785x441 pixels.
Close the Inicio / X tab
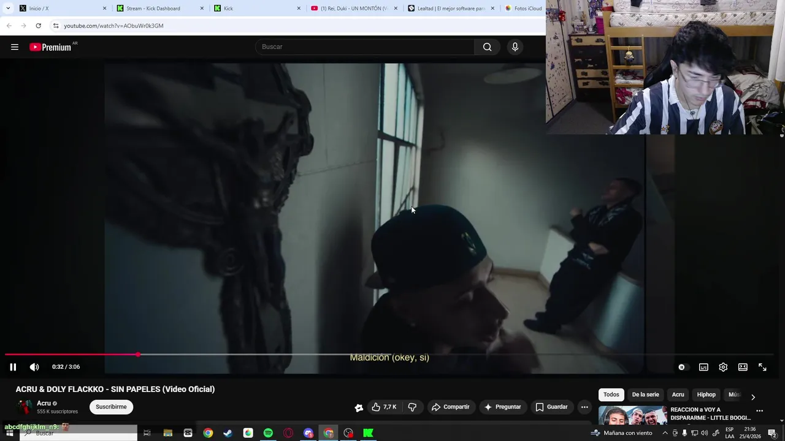coord(104,9)
